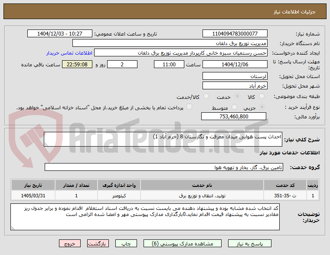Click the پاسخ به نیاز button
The height and width of the screenshot is (255, 330).
coord(250,243)
